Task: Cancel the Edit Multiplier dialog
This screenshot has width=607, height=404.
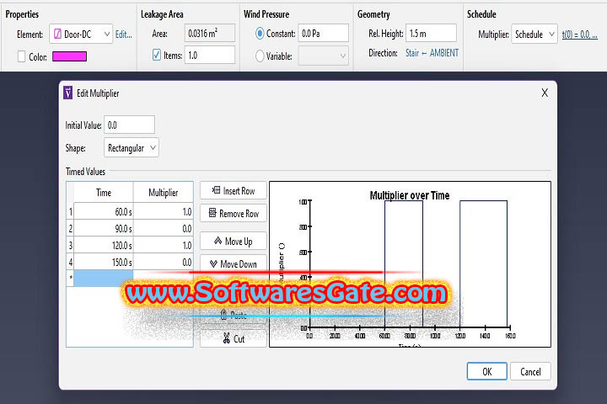Action: click(530, 371)
